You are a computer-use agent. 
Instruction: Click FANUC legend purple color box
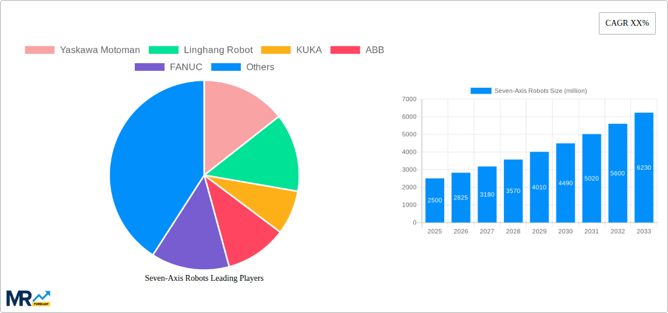149,67
